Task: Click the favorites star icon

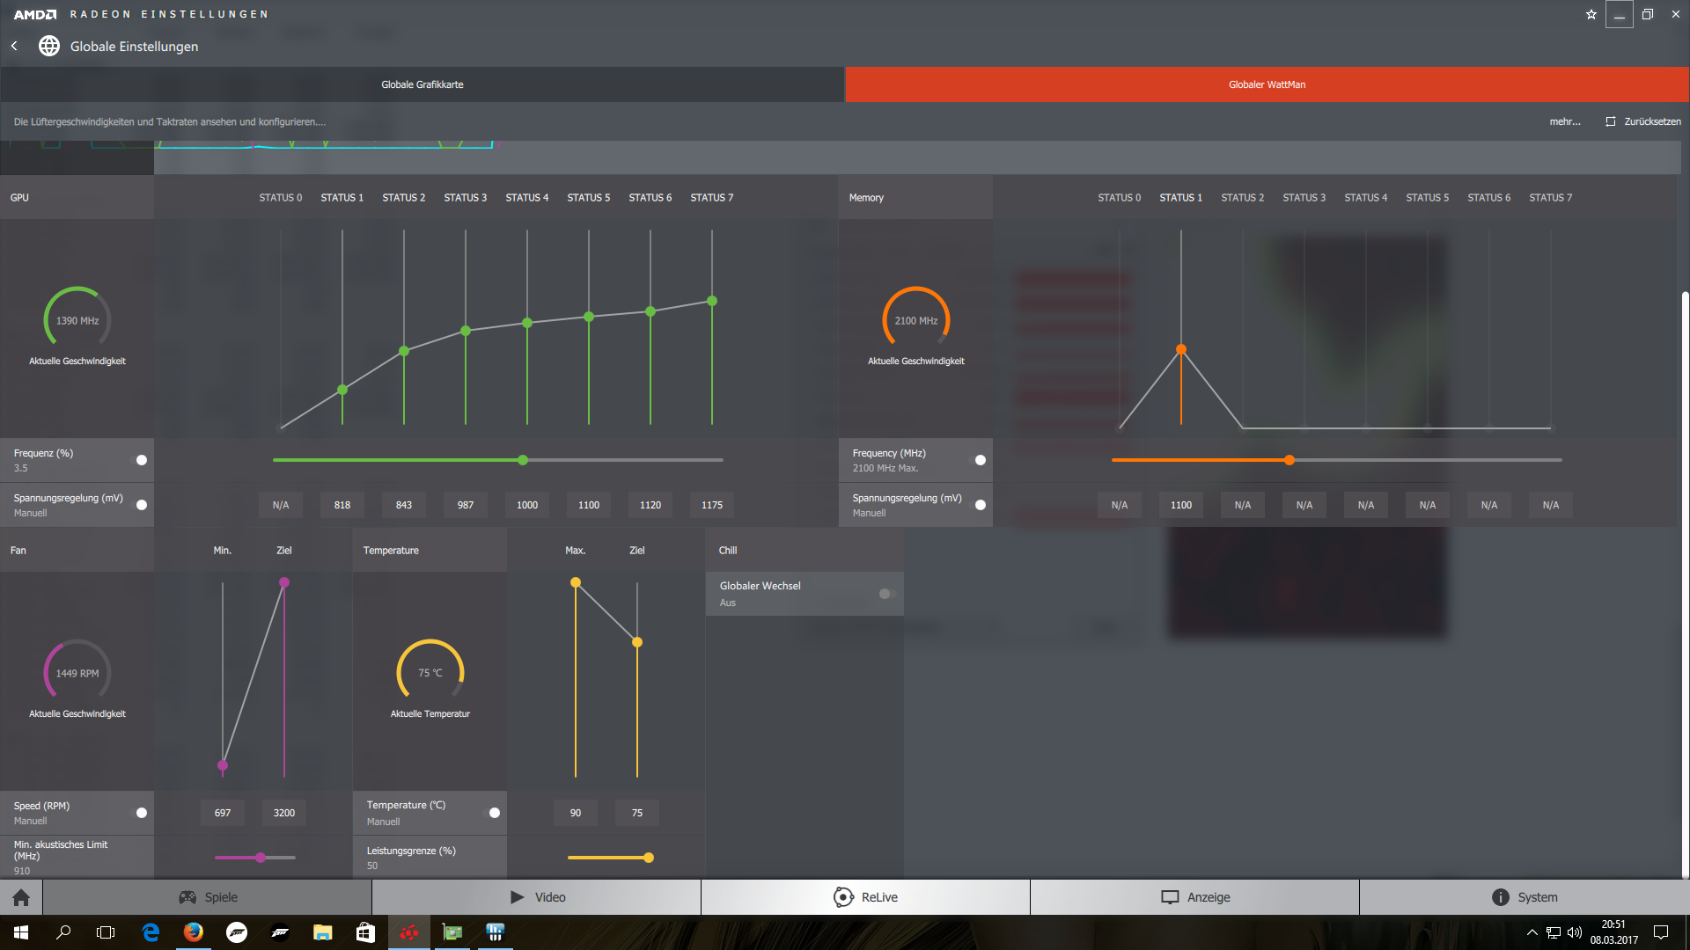Action: point(1591,14)
